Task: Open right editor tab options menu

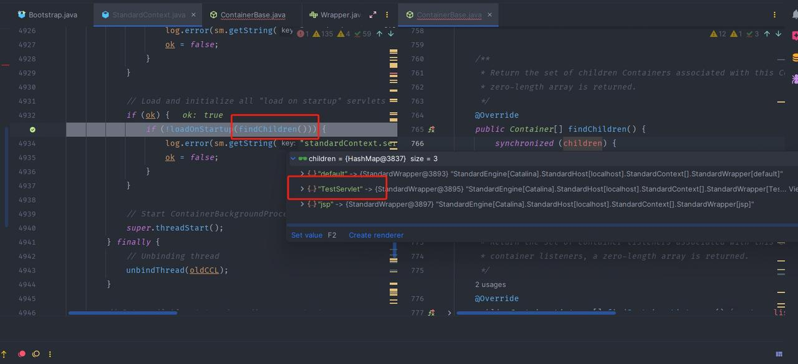Action: [x=775, y=15]
